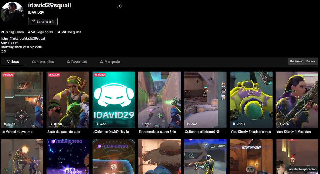Screen dimensions: 320x174
Task: Click the caption '¿Quien es David? Hoy lo'
Action: (111, 132)
